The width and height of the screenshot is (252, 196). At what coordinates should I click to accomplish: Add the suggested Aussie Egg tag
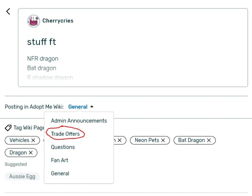22,176
